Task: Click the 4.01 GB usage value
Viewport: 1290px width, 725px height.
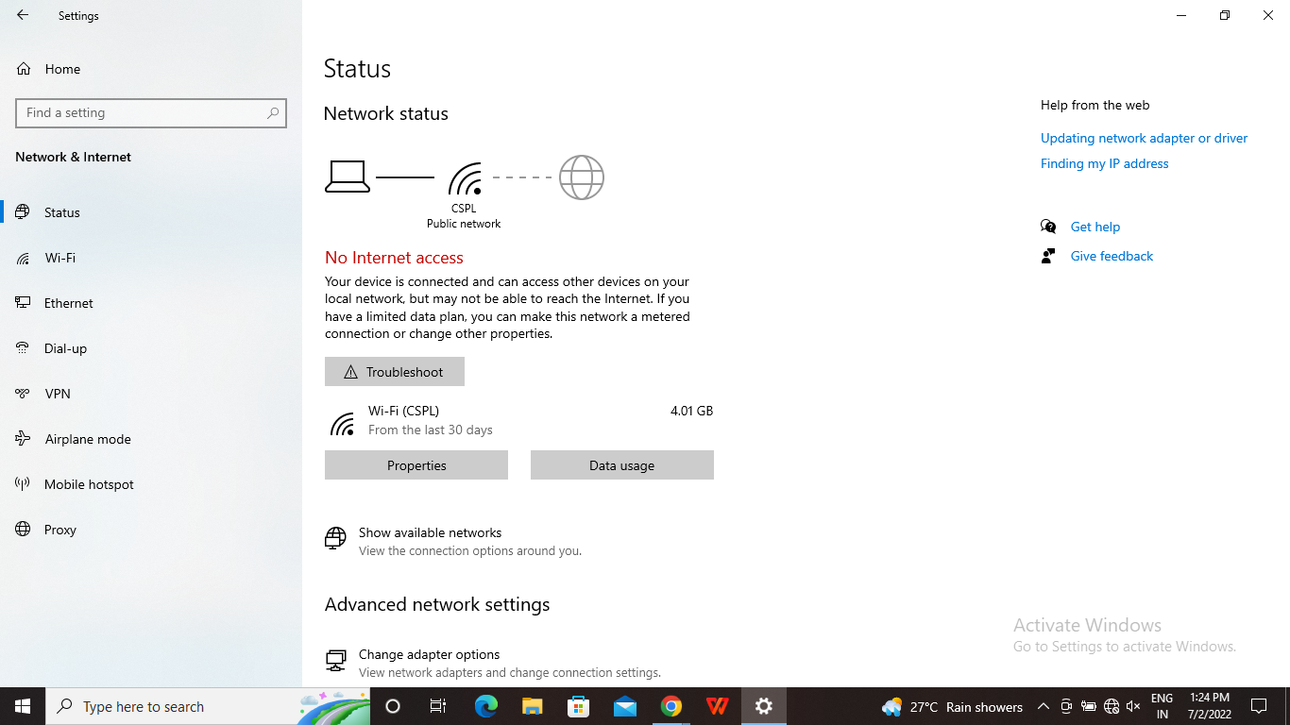Action: pos(691,411)
